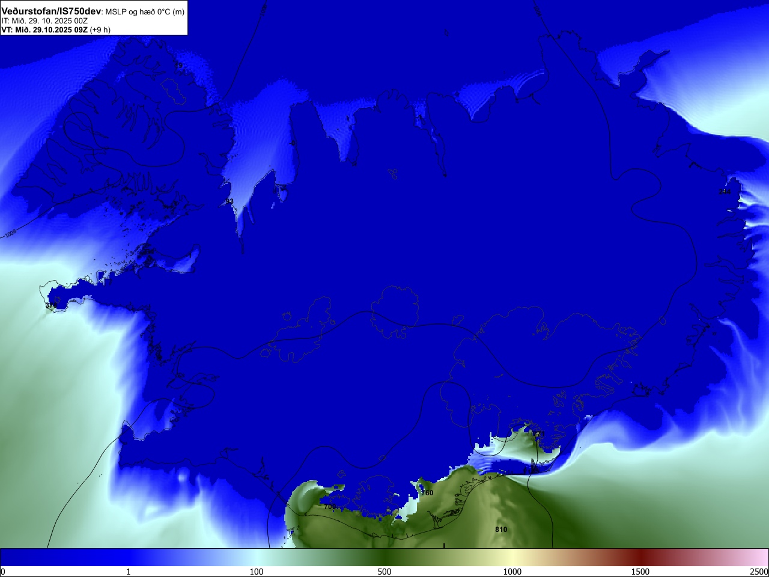Click the 500 label on the legend
769x577 pixels.
pyautogui.click(x=384, y=572)
